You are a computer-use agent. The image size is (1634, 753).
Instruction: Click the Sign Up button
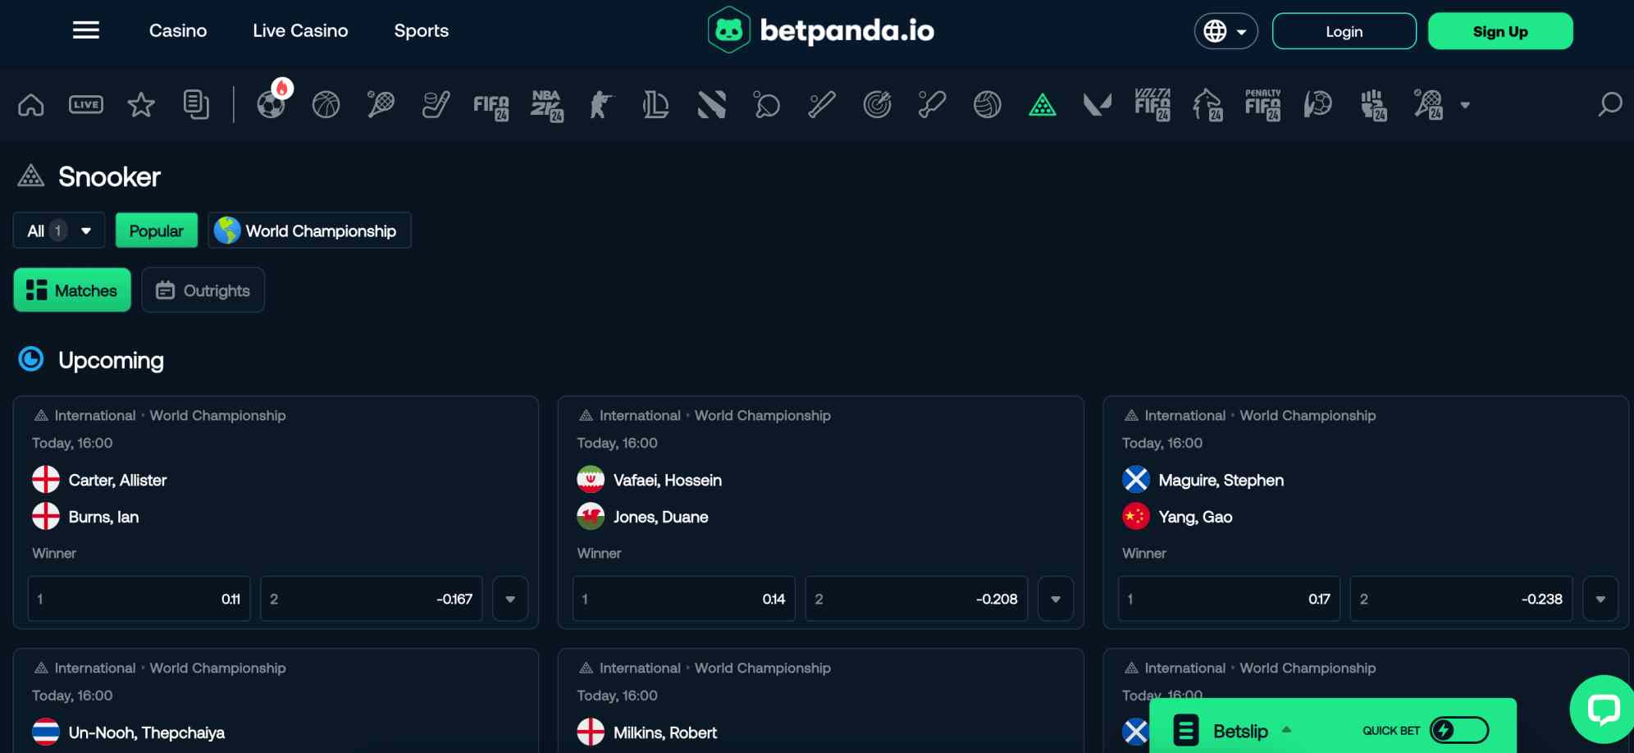(1500, 31)
